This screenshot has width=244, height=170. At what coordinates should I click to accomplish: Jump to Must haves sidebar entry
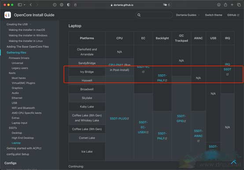click(x=18, y=78)
